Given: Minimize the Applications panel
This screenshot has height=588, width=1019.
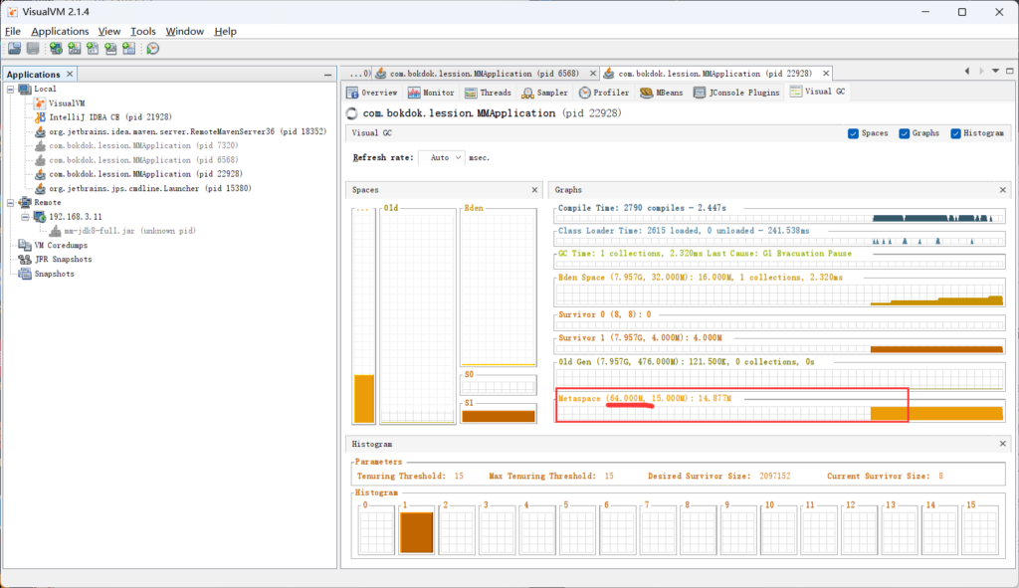Looking at the screenshot, I should (327, 75).
